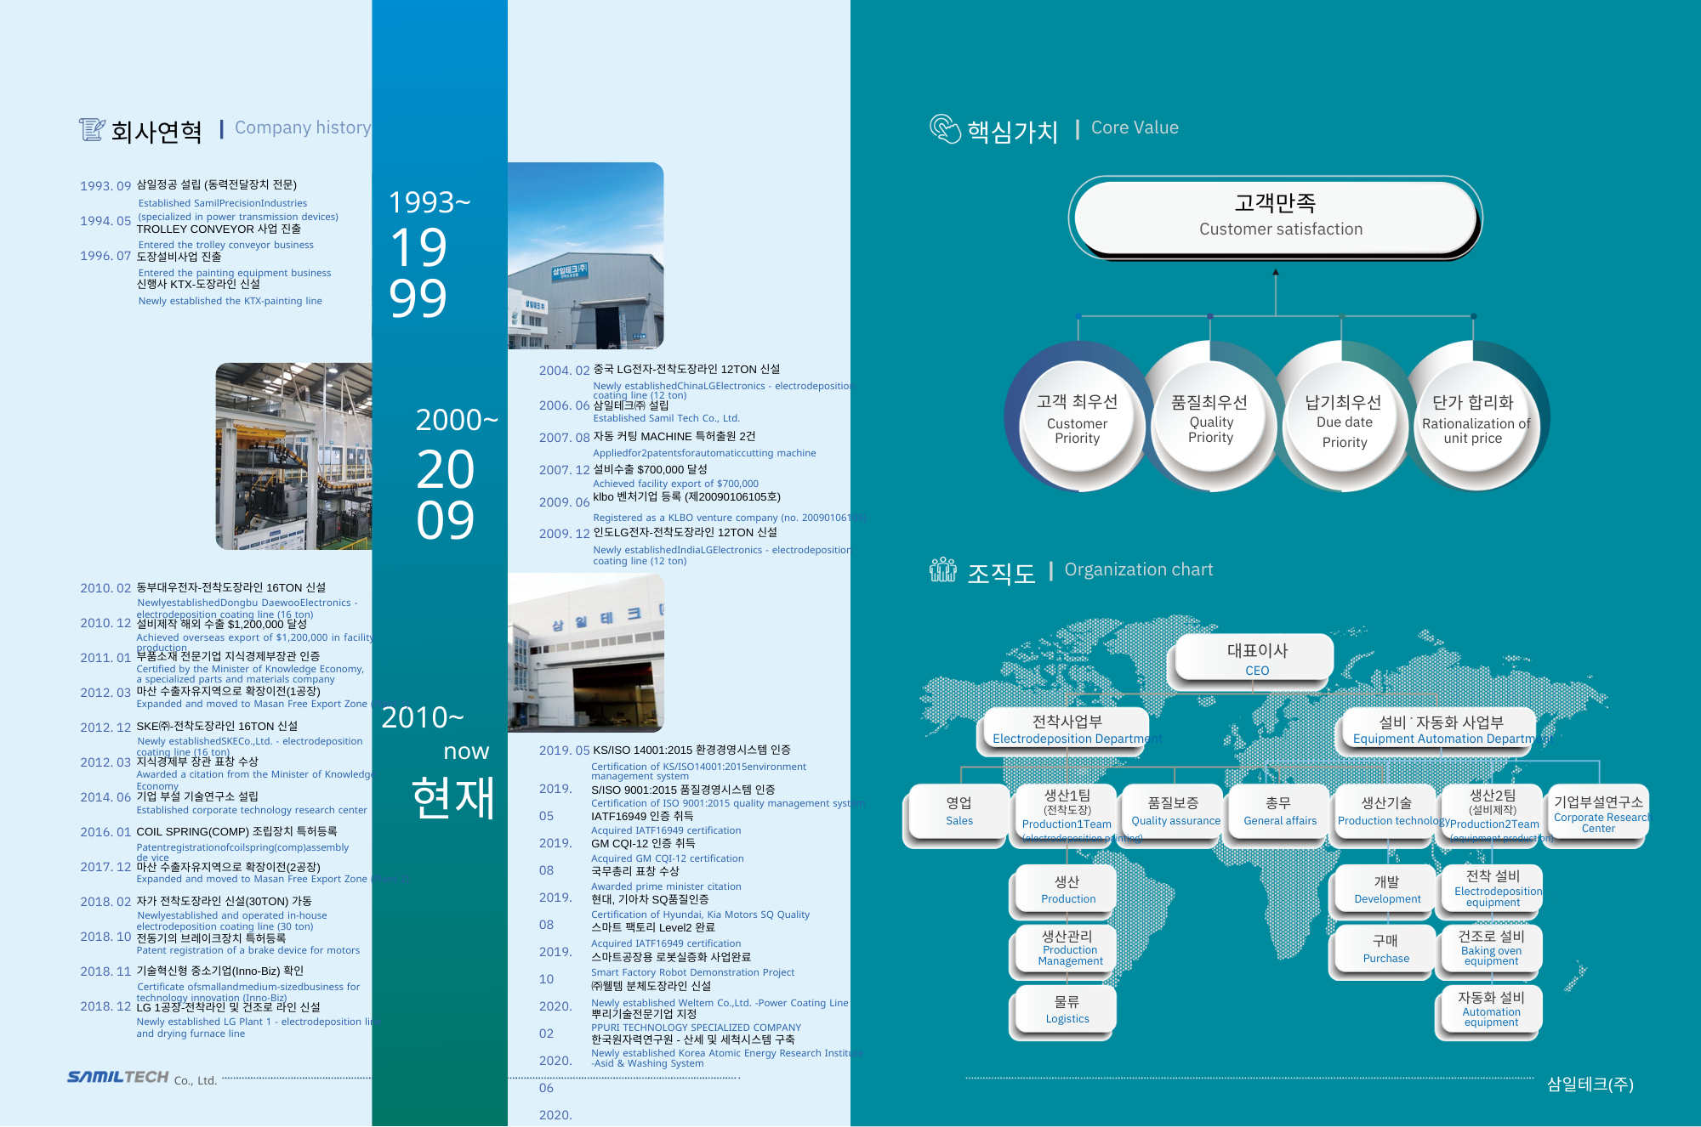Select the Electrodeposition Department box
This screenshot has width=1701, height=1127.
(1067, 729)
